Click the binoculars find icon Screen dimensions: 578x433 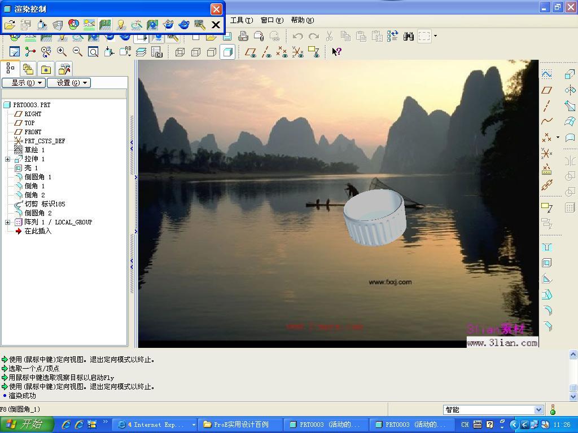(409, 36)
